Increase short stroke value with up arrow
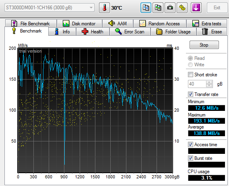 (209, 82)
